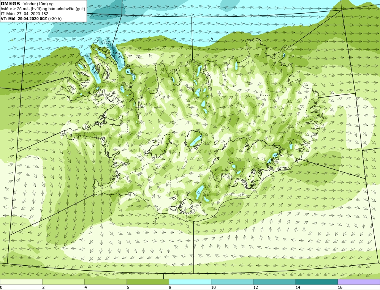The image size is (380, 290).
Task: Click the legend value '0'
Action: click(x=2, y=287)
